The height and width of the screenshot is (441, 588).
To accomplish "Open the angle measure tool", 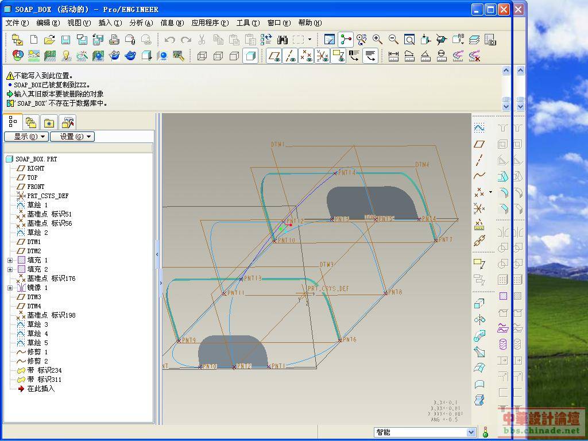I will [x=425, y=56].
